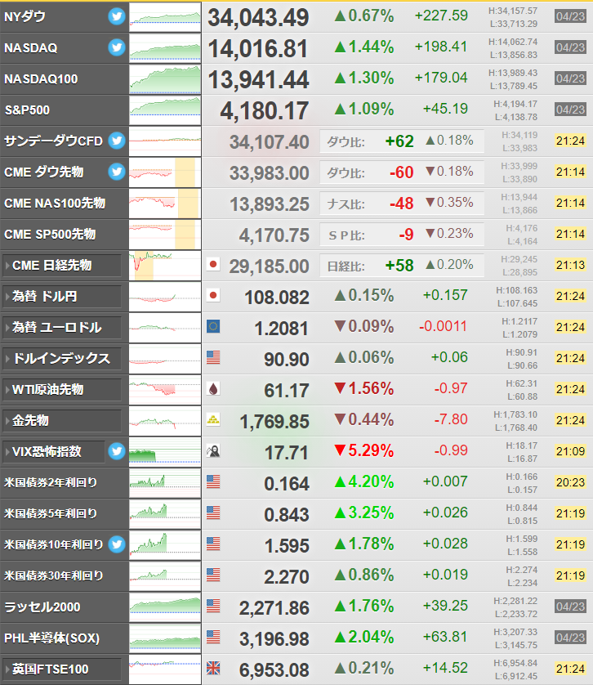Open the WTI原油先物 mini chart
The width and height of the screenshot is (593, 685).
tap(165, 390)
